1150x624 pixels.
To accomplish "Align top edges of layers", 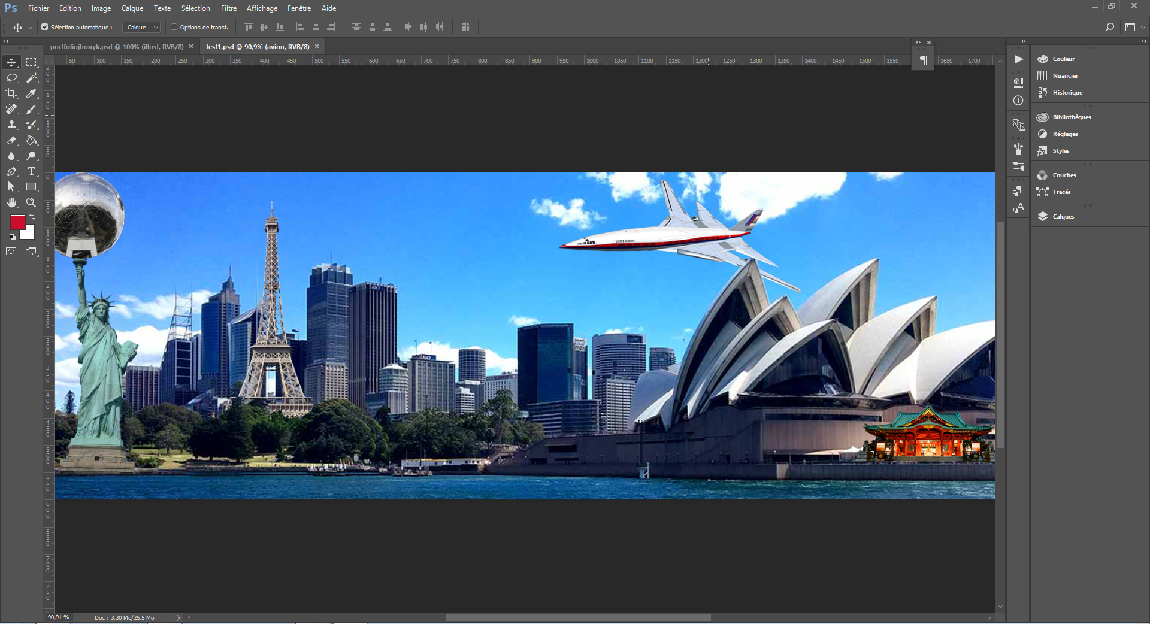I will (x=249, y=27).
